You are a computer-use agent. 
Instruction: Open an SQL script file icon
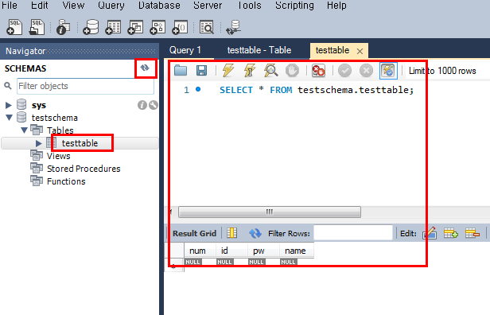(x=37, y=27)
